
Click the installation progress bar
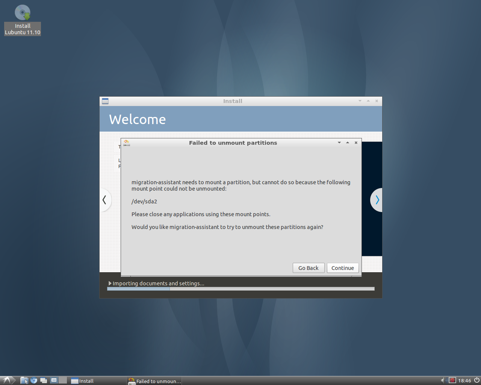pos(240,289)
